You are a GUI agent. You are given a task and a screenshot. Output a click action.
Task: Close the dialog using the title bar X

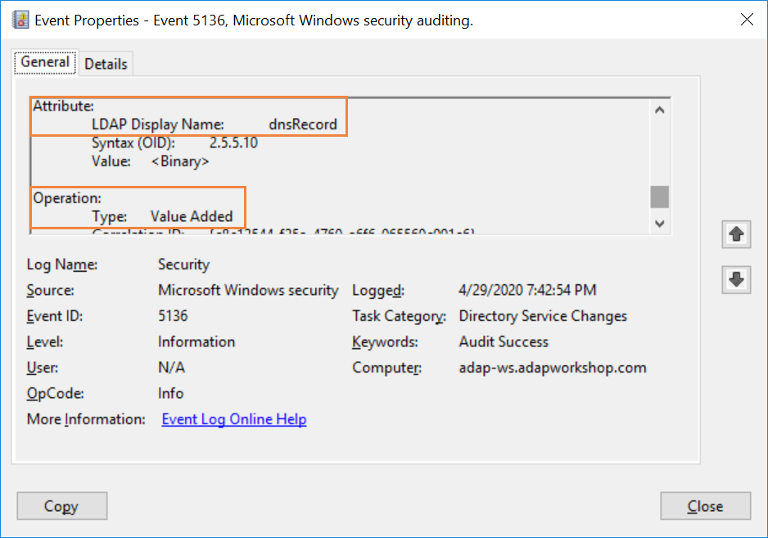click(747, 20)
